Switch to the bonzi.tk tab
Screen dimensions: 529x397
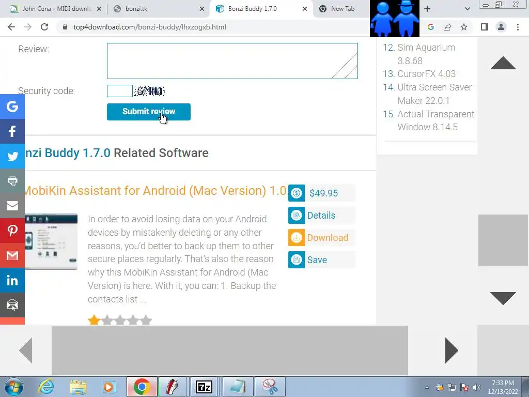pyautogui.click(x=159, y=9)
